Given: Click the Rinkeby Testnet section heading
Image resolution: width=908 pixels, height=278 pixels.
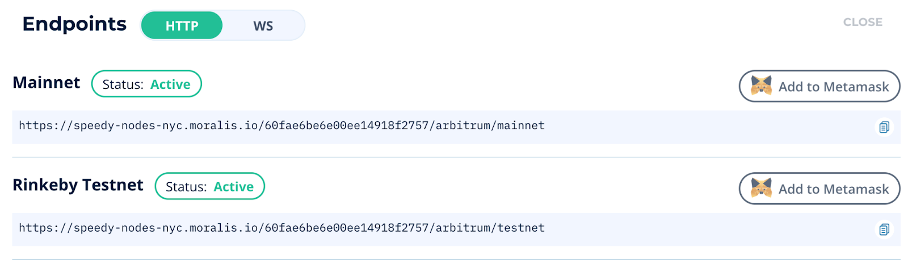Looking at the screenshot, I should tap(78, 185).
